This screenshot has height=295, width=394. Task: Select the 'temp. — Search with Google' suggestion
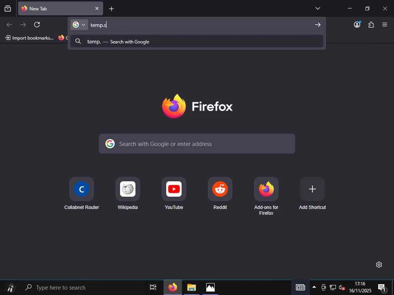pyautogui.click(x=197, y=41)
